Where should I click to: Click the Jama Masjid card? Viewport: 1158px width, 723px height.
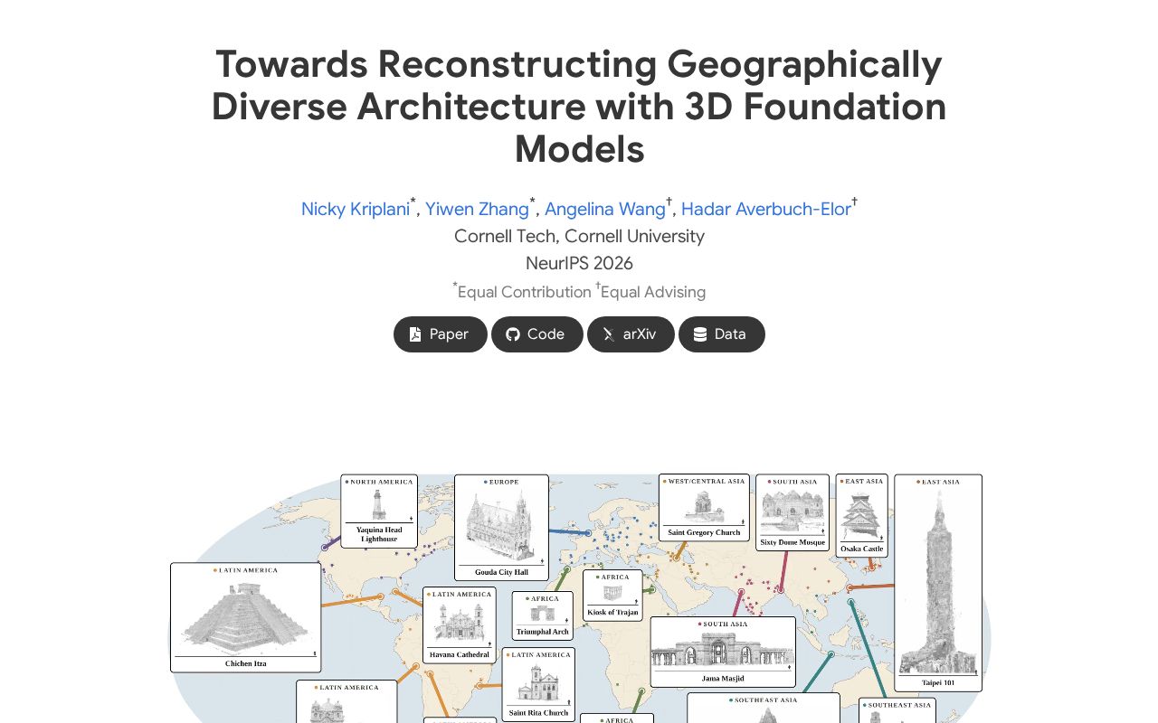click(x=723, y=652)
